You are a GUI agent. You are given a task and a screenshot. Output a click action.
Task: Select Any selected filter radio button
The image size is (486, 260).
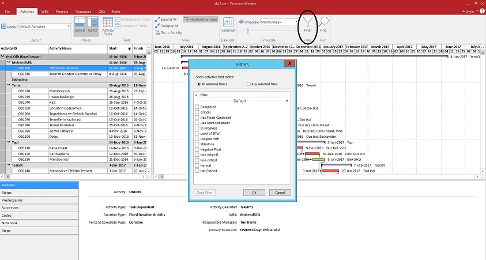(x=247, y=84)
